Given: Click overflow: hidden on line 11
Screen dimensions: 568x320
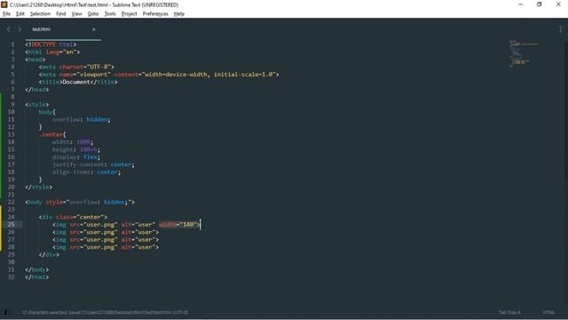Looking at the screenshot, I should click(81, 119).
